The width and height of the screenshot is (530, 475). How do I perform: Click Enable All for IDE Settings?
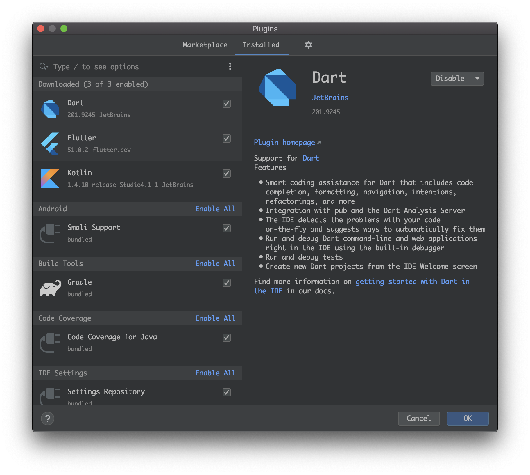click(x=215, y=373)
